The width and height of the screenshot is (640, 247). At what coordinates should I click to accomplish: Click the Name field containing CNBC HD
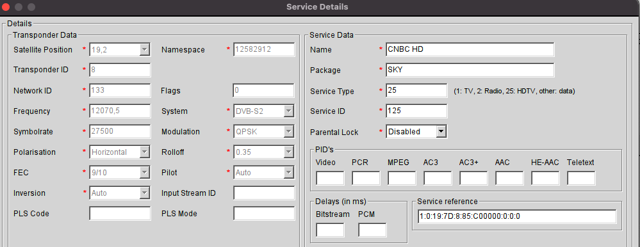pyautogui.click(x=470, y=49)
